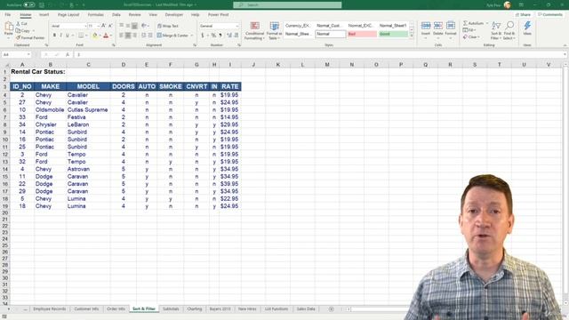Open the font color dropdown arrow
The width and height of the screenshot is (569, 320).
coord(111,36)
